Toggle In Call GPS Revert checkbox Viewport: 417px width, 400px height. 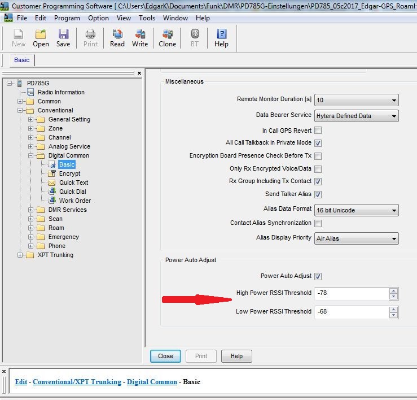point(318,131)
